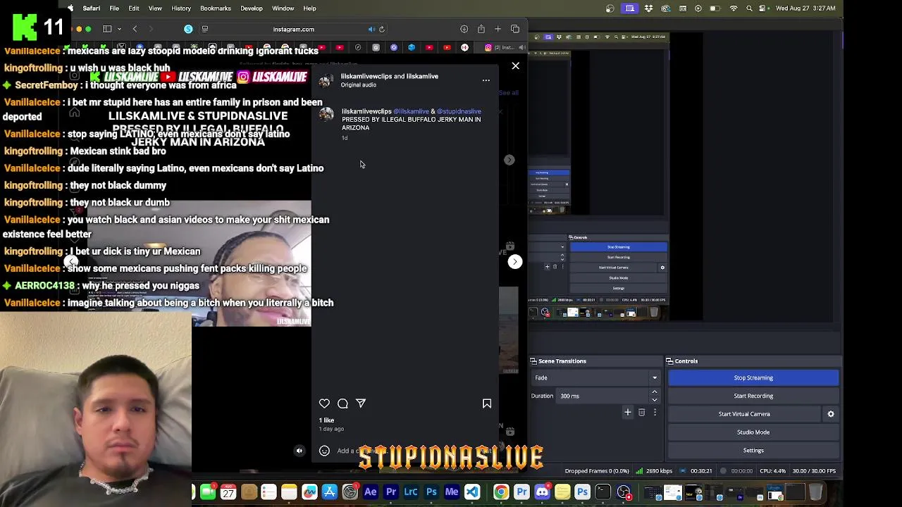Viewport: 902px width, 507px height.
Task: Share the post with paper plane icon
Action: [361, 403]
